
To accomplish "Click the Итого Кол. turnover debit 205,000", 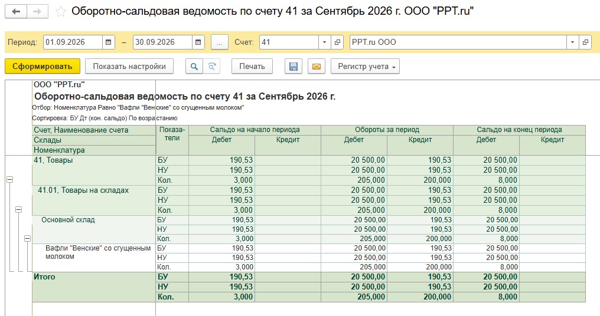I will tap(354, 297).
